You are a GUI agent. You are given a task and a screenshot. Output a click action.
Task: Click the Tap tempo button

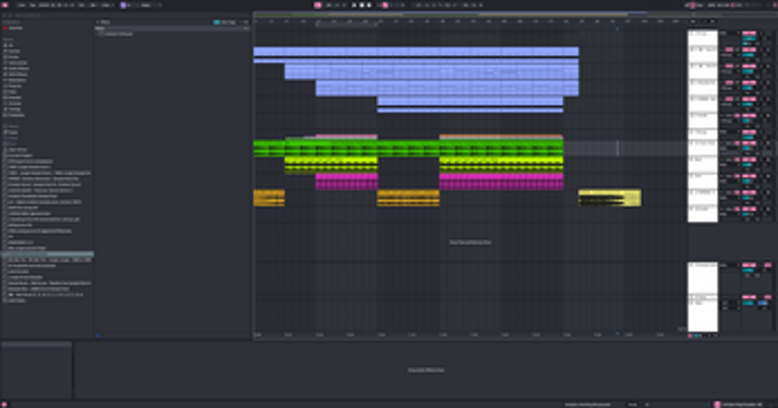(x=33, y=5)
